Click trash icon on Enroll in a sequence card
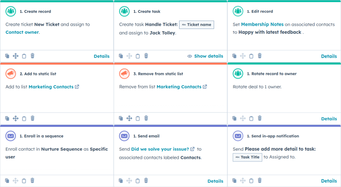 coord(32,181)
